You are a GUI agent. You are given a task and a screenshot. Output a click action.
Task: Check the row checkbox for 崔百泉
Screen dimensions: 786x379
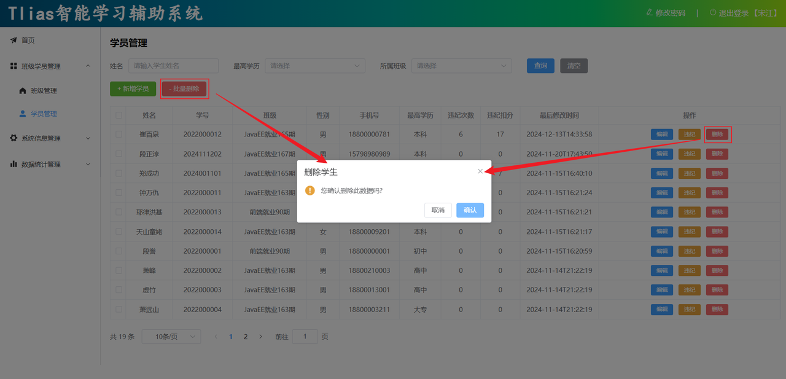click(119, 135)
